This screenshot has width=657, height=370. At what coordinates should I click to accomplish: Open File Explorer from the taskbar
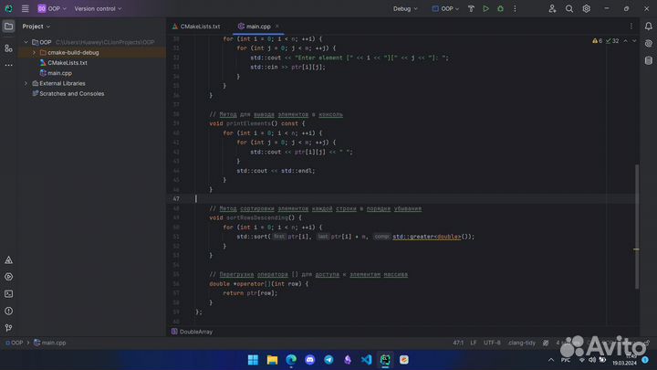point(272,360)
